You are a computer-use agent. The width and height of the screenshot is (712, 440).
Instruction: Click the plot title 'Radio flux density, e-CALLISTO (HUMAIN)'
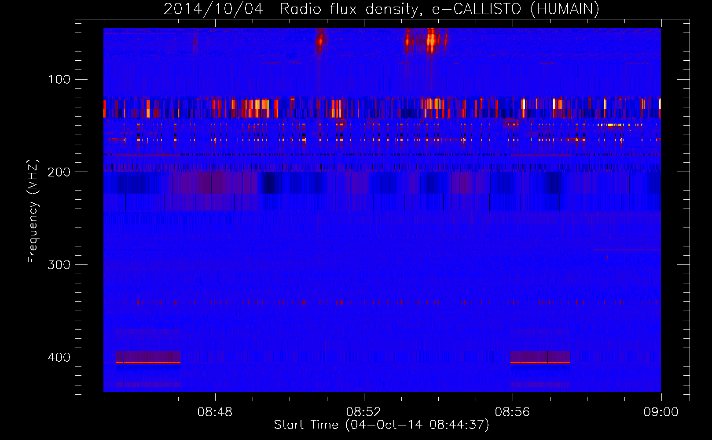click(439, 9)
